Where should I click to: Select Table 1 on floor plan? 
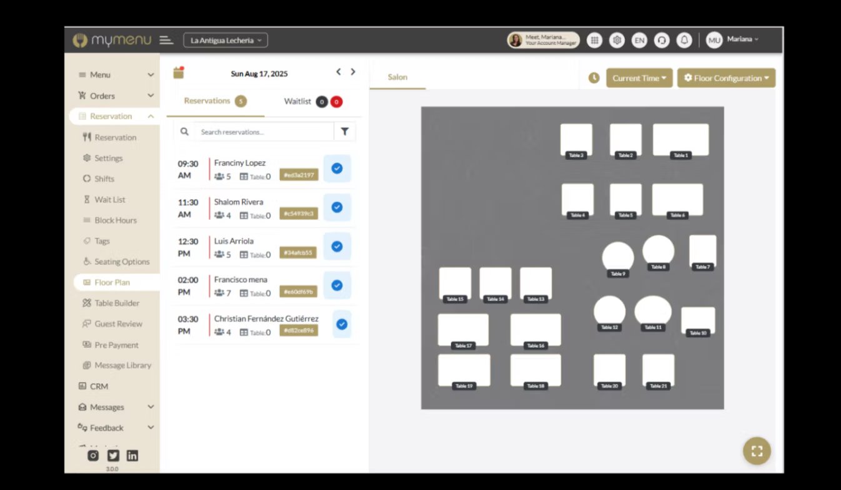click(680, 140)
